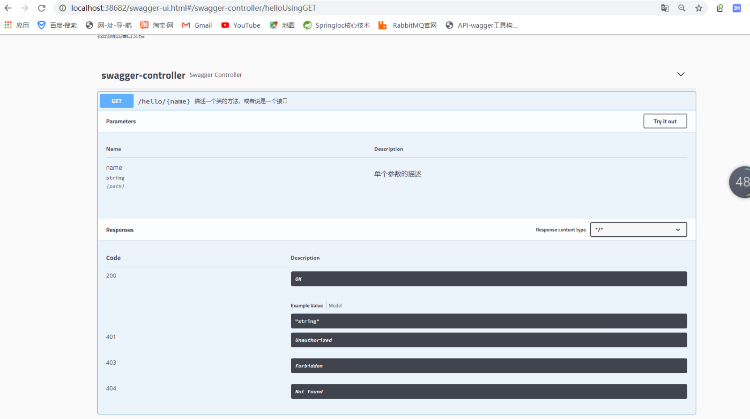
Task: Switch to the Model tab
Action: pos(335,306)
